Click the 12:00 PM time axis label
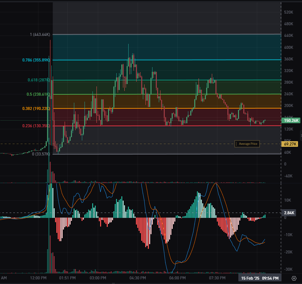The width and height of the screenshot is (302, 284). [38, 278]
